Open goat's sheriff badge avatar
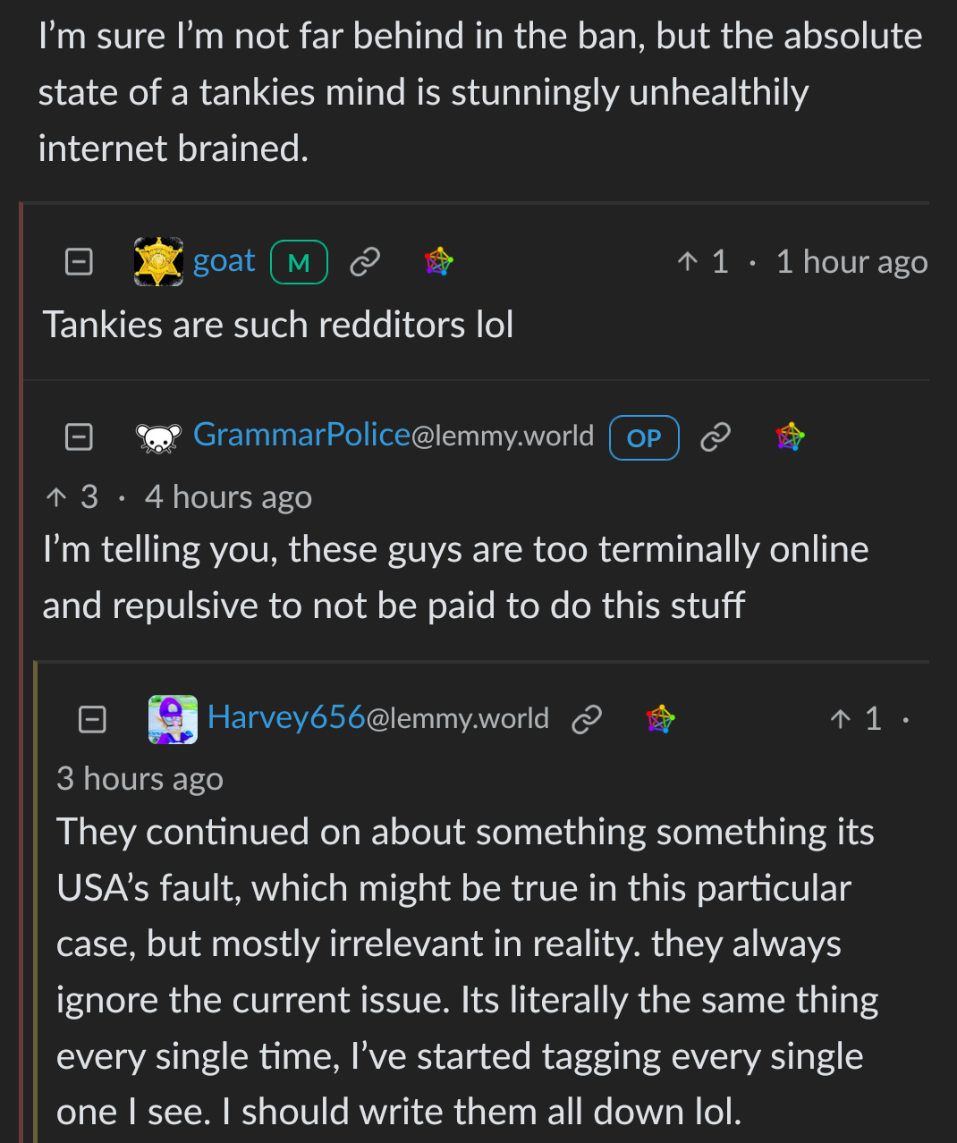 pos(158,262)
